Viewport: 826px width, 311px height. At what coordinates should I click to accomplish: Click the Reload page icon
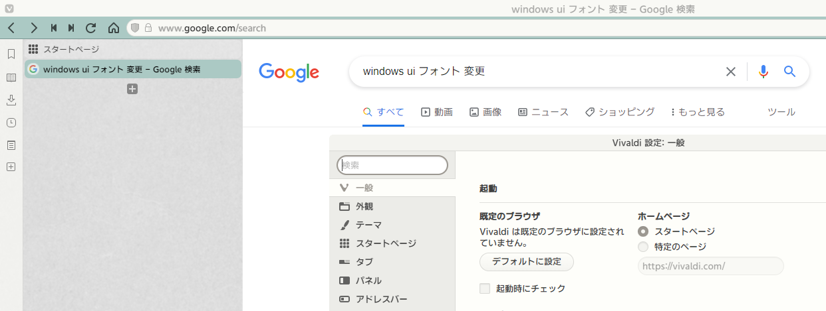tap(91, 28)
